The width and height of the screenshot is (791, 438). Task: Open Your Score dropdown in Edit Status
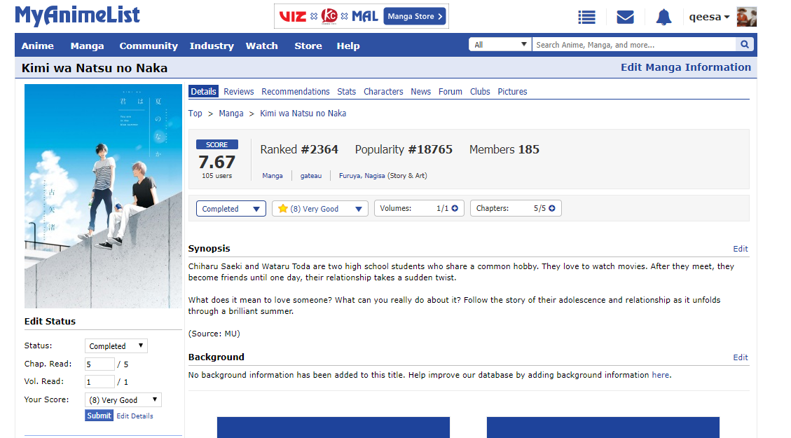pyautogui.click(x=123, y=400)
